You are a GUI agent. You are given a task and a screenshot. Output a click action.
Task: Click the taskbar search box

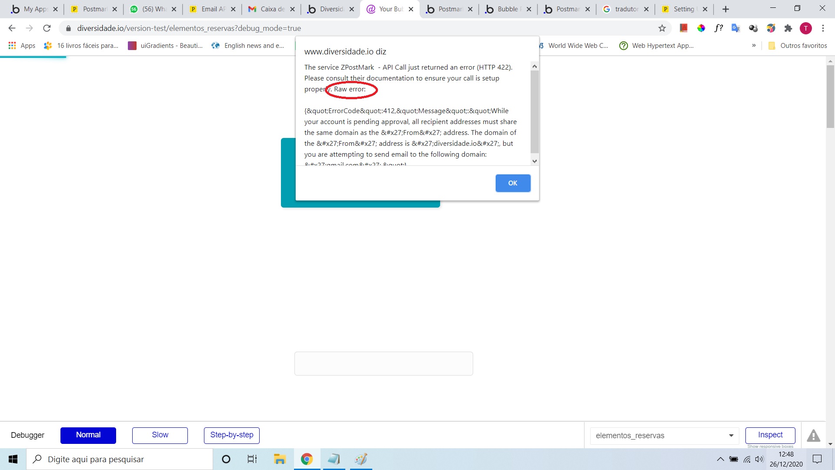pos(120,459)
